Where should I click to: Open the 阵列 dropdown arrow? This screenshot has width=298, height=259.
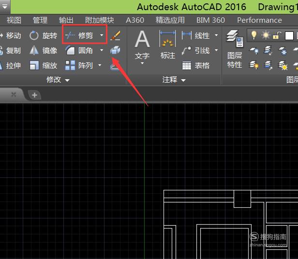tap(100, 65)
